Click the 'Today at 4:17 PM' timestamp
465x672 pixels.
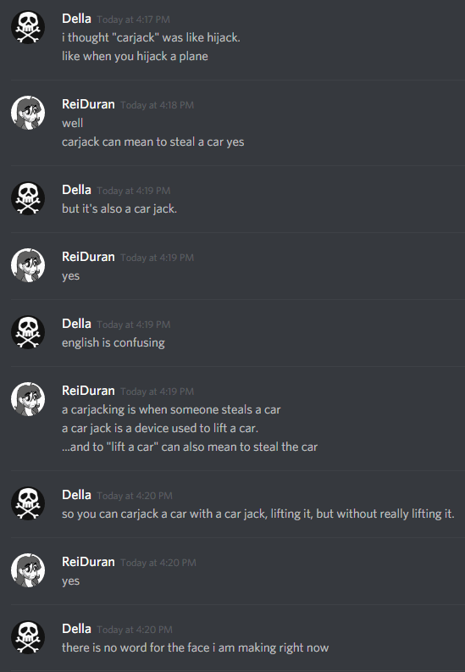(133, 19)
